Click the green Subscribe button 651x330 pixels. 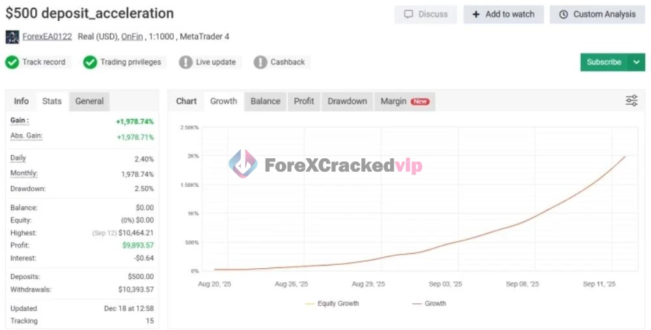pyautogui.click(x=603, y=62)
